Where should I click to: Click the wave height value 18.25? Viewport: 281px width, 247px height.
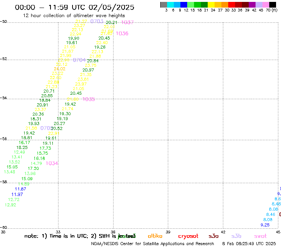22,147
